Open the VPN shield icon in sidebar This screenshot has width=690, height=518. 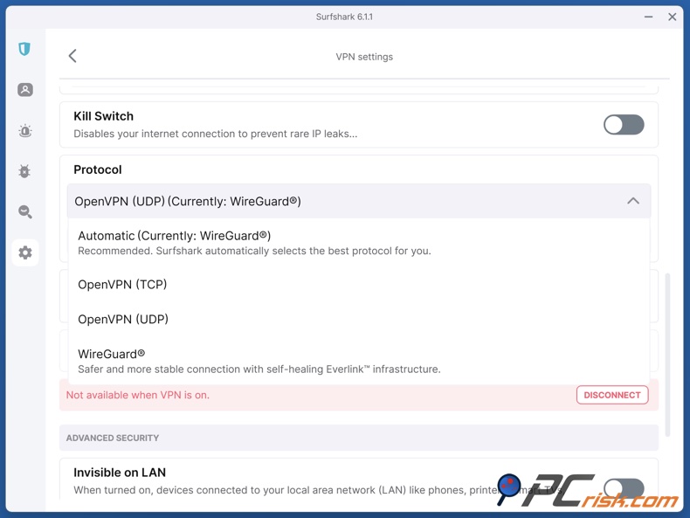24,49
